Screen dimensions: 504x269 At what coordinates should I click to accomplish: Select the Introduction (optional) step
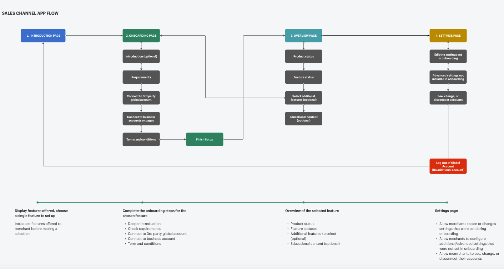[x=141, y=56]
